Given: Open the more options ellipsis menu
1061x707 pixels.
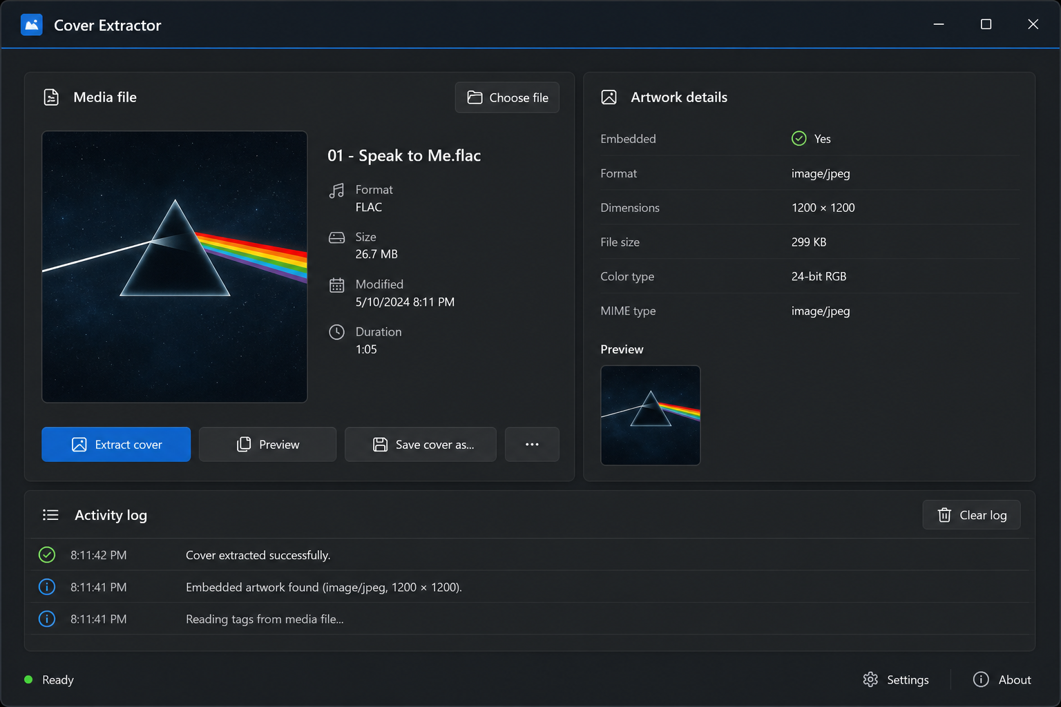Looking at the screenshot, I should [x=532, y=444].
